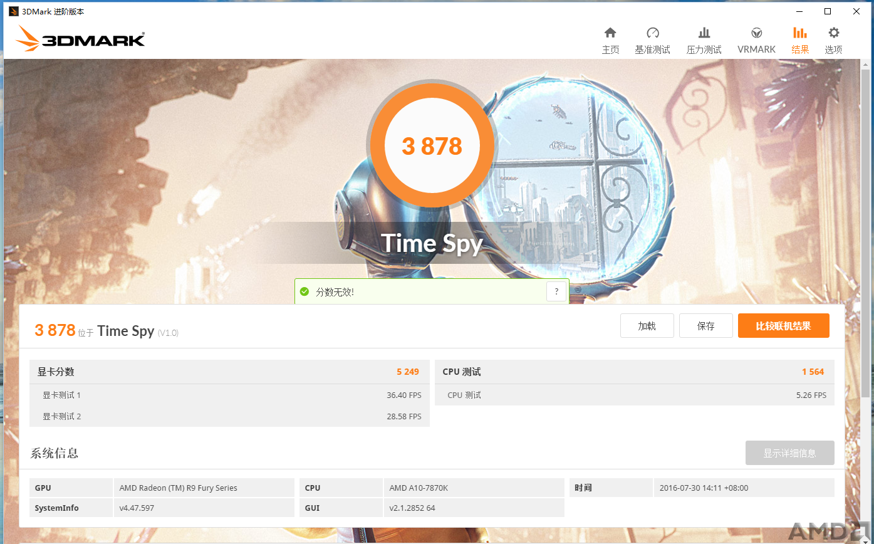Click the AMD A10-7870K CPU value
Screen dimensions: 874x544
(x=419, y=488)
